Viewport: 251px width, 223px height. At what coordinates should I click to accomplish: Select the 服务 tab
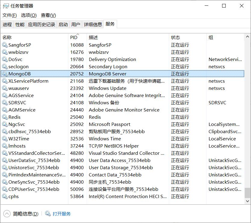tap(110, 24)
